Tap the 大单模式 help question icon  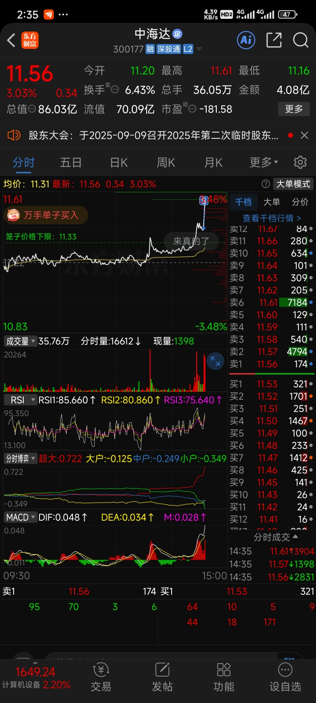pyautogui.click(x=266, y=184)
